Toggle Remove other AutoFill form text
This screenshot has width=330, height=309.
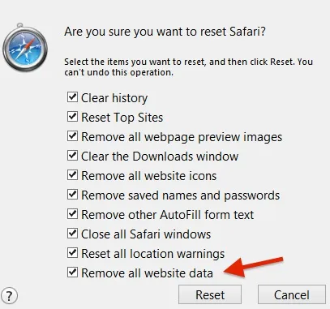point(72,214)
